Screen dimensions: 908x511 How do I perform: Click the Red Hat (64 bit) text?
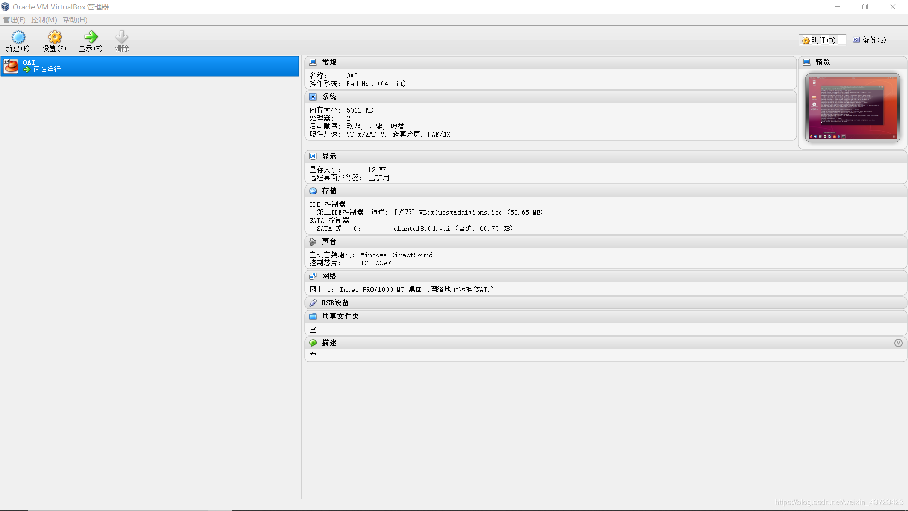pyautogui.click(x=376, y=84)
